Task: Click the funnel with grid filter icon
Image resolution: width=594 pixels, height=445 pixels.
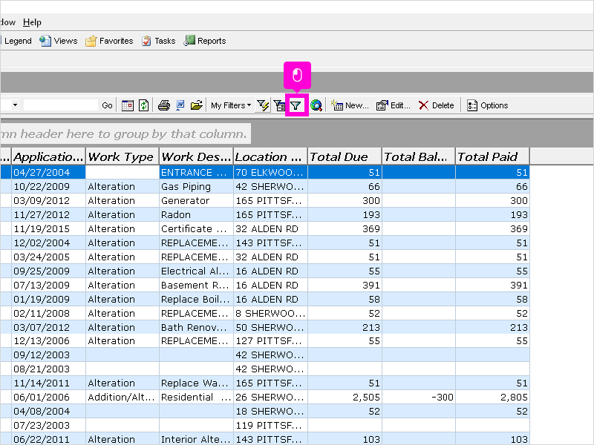Action: (x=280, y=105)
